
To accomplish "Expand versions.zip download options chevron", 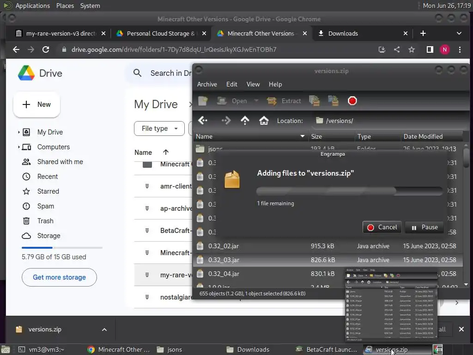I will click(104, 329).
